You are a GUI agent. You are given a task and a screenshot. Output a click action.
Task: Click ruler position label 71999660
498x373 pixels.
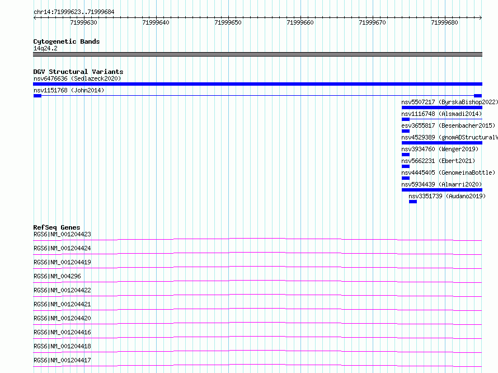tap(300, 22)
